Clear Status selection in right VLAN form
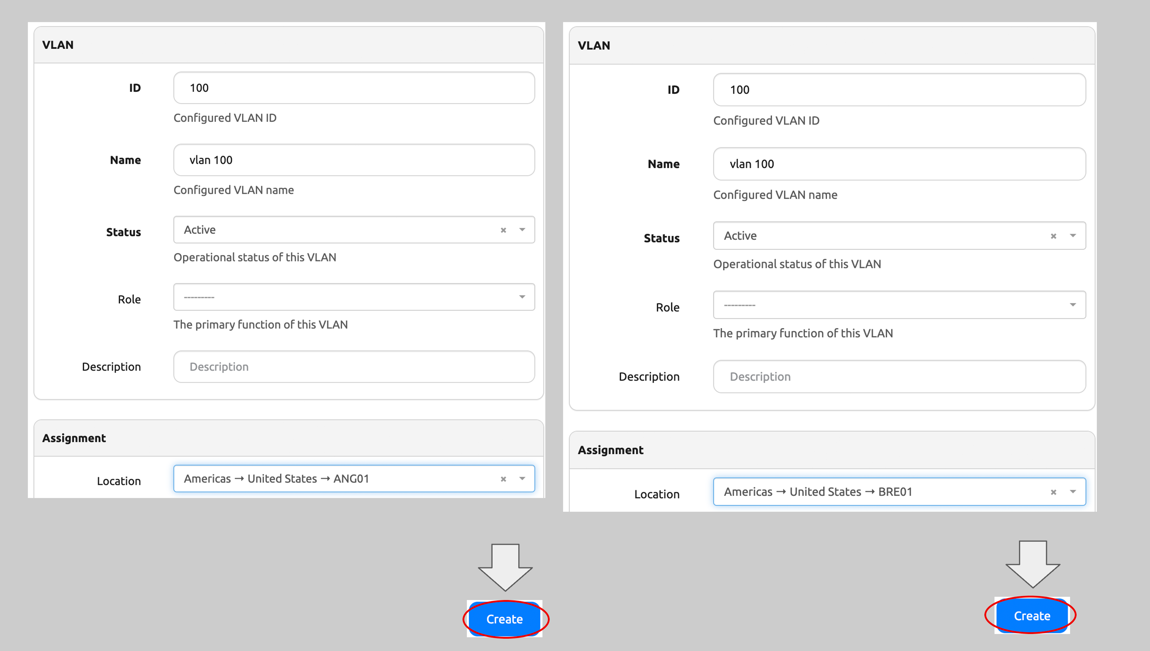This screenshot has width=1150, height=651. pos(1053,236)
